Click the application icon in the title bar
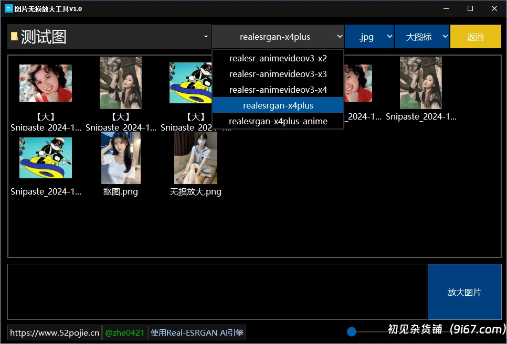Image resolution: width=507 pixels, height=344 pixels. [x=8, y=8]
